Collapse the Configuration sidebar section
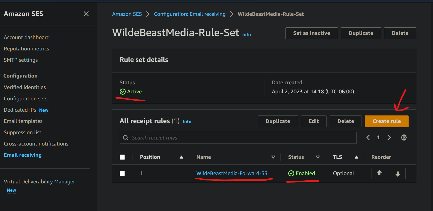The image size is (433, 211). [x=20, y=76]
